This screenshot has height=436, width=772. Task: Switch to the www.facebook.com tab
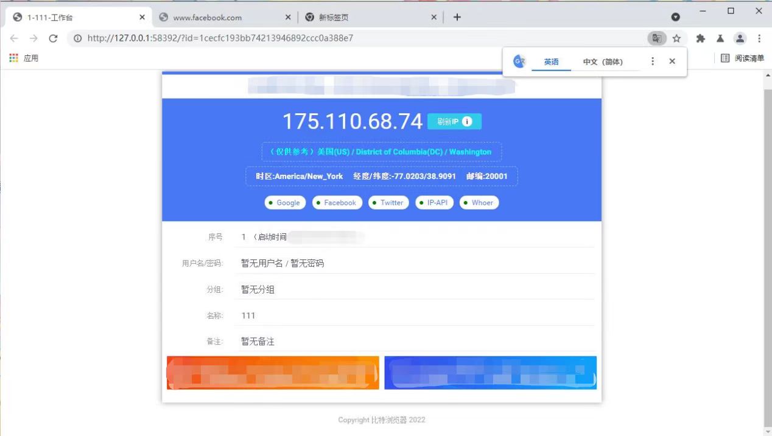pyautogui.click(x=207, y=18)
